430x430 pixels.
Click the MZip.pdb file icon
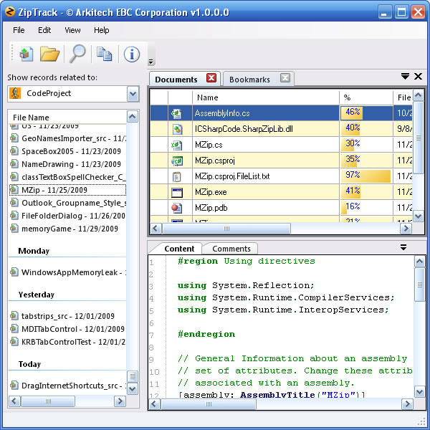(176, 208)
